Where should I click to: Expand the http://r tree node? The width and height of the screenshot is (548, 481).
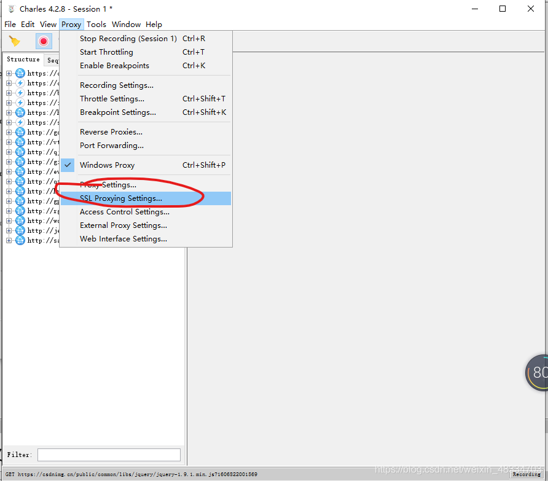(x=9, y=211)
